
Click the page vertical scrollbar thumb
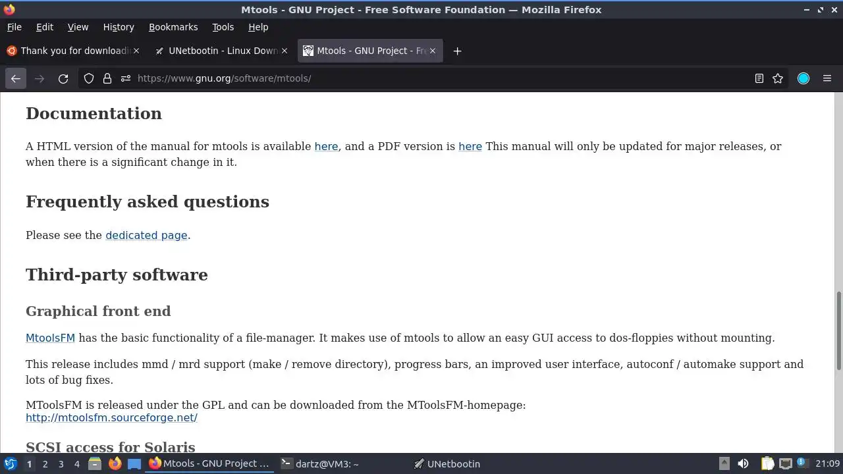[838, 330]
